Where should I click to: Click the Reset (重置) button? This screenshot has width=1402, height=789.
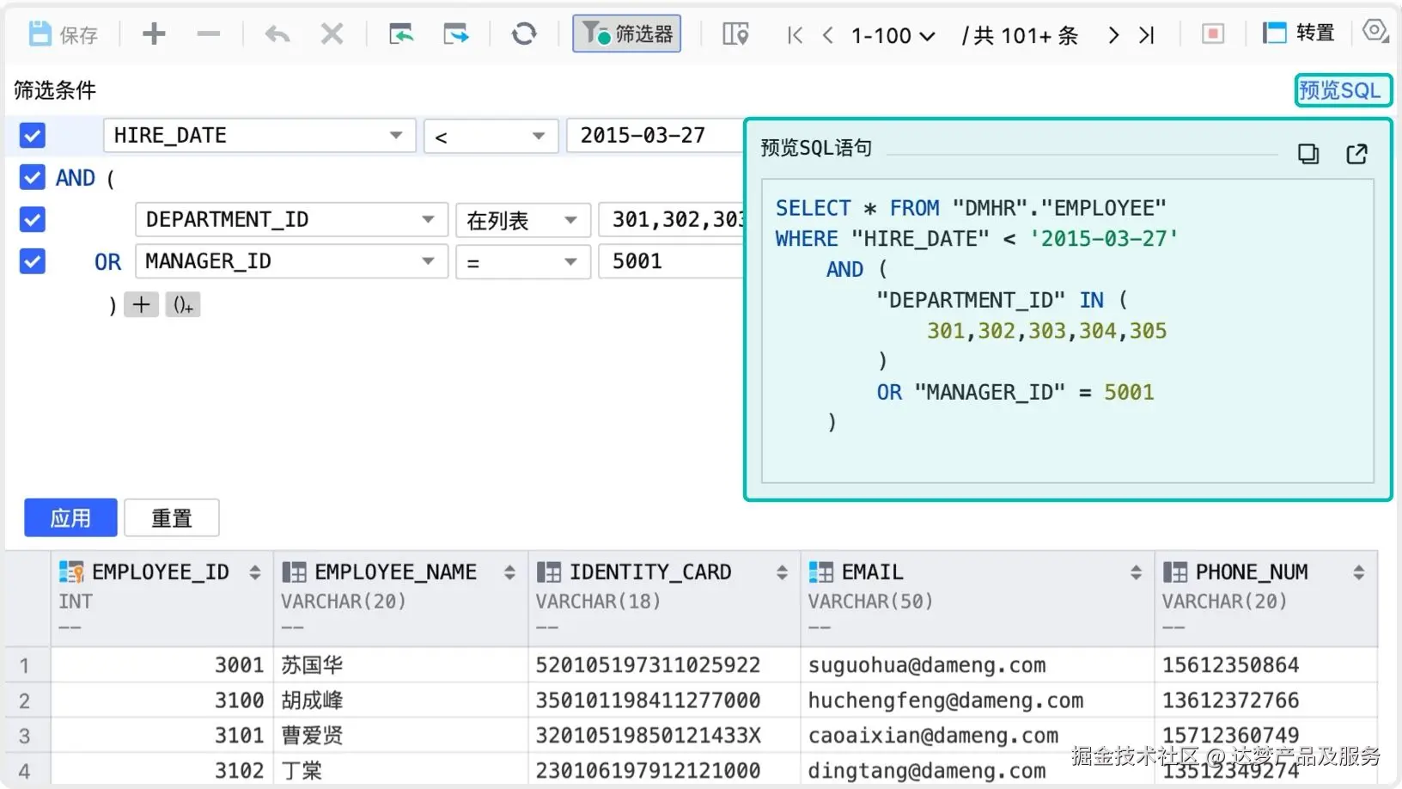point(172,518)
